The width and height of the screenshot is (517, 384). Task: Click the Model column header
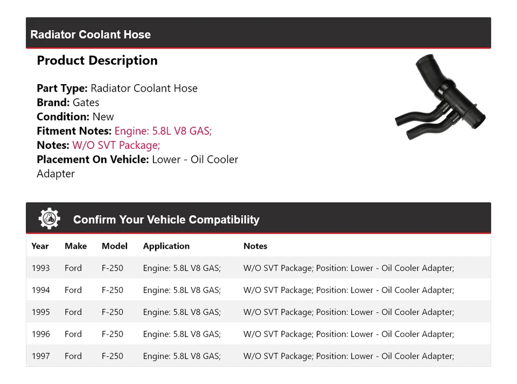pos(114,246)
